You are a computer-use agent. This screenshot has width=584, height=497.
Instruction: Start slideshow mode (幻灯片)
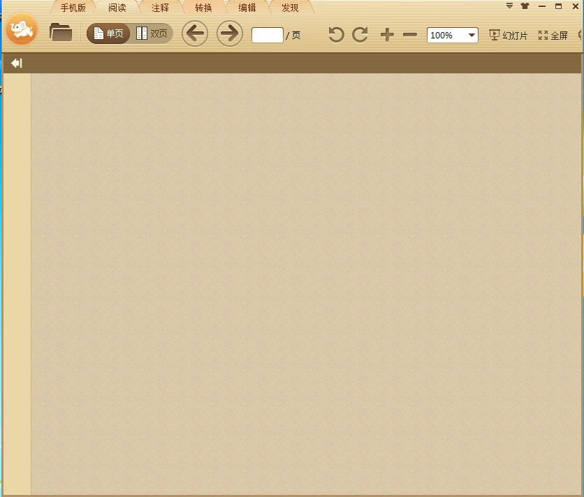(508, 36)
